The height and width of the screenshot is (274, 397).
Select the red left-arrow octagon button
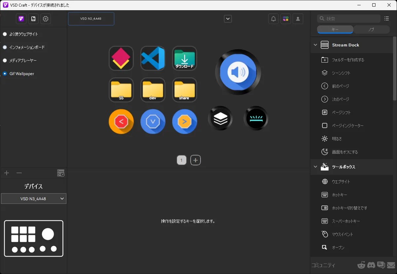[x=121, y=122]
